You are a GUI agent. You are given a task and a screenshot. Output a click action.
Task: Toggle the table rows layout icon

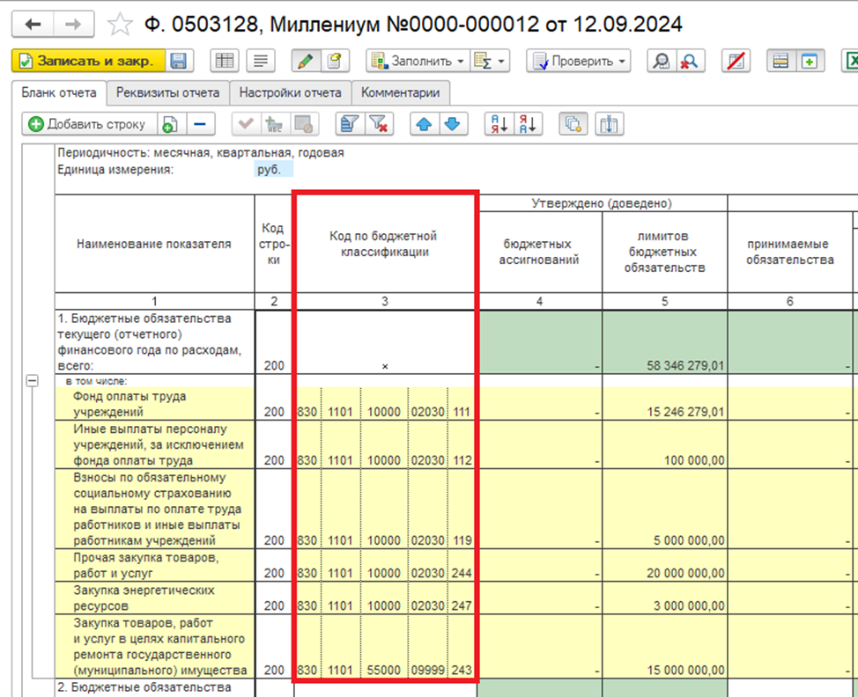780,61
